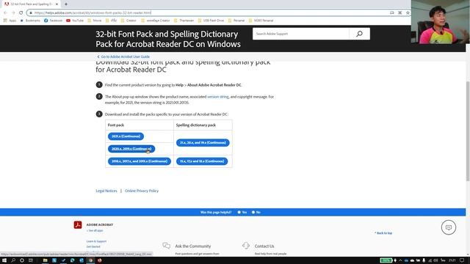
Task: Open Ask the Community
Action: [x=193, y=246]
